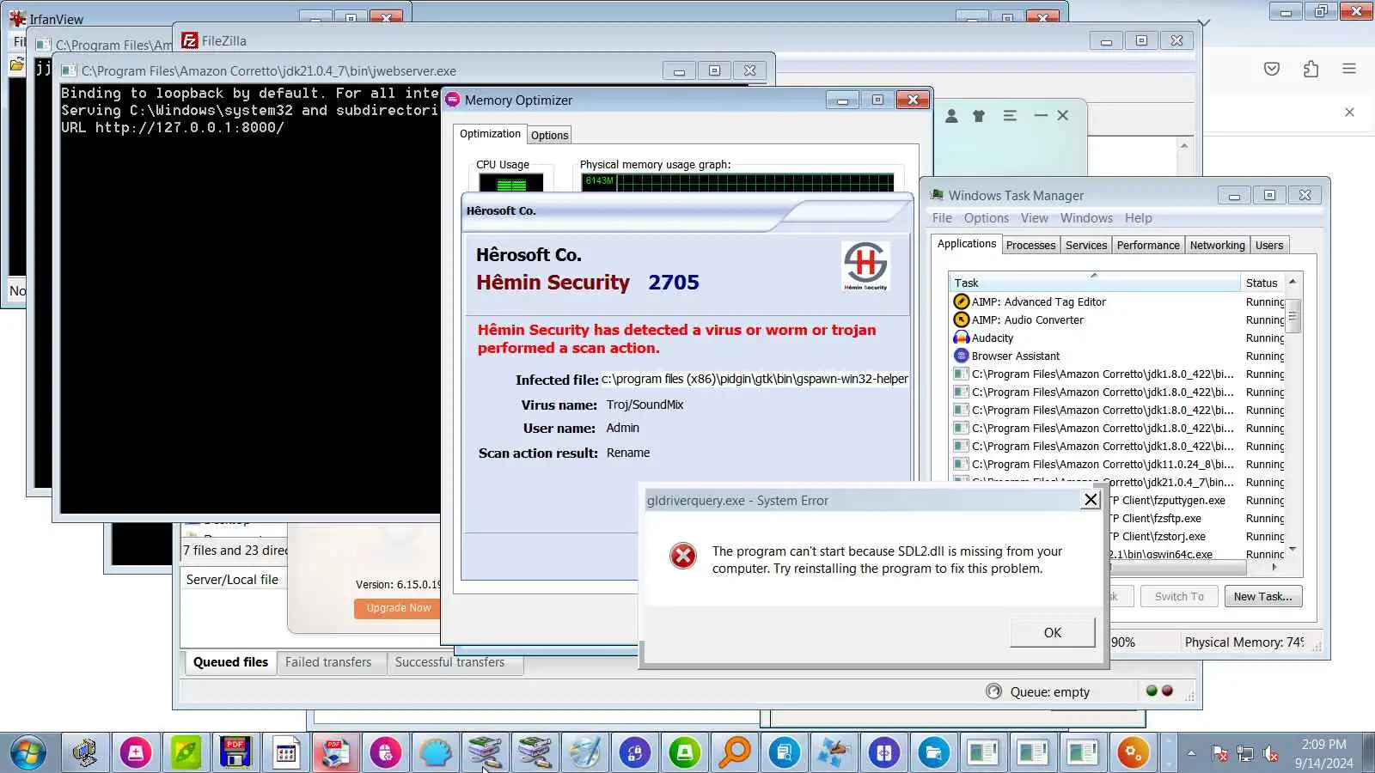Open the blue folder circle taskbar icon
The image size is (1375, 773).
(933, 753)
